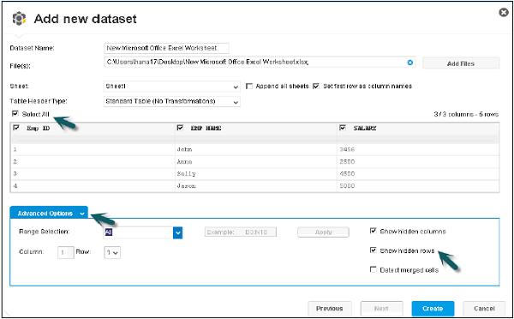The height and width of the screenshot is (319, 514).
Task: Uncheck the EMP NAME column checkbox
Action: pos(180,128)
